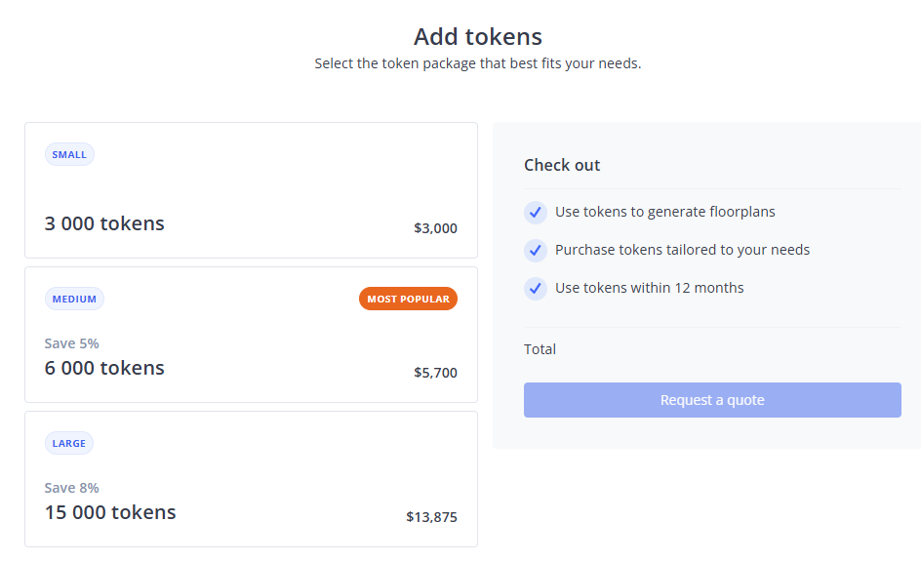Click the MEDIUM package badge
This screenshot has height=562, width=921.
74,299
